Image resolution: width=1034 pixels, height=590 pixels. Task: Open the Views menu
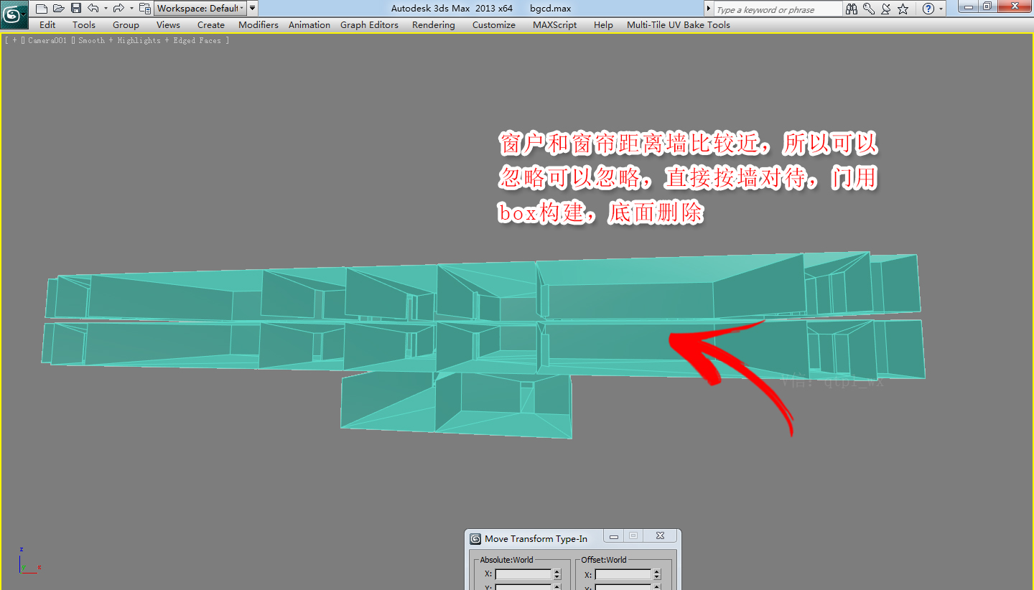[168, 24]
